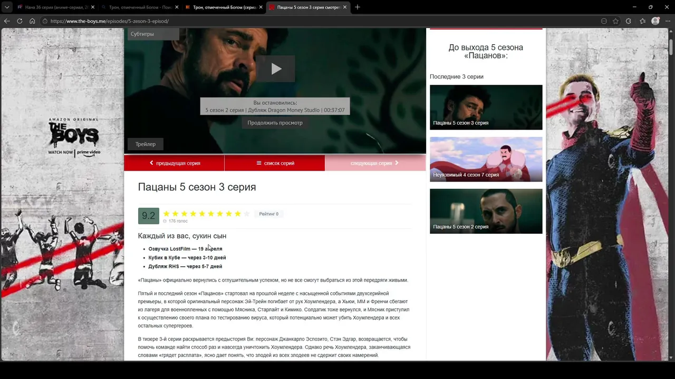This screenshot has height=379, width=675.
Task: Click the 'Последние 3 серии' sidebar heading
Action: click(x=457, y=77)
